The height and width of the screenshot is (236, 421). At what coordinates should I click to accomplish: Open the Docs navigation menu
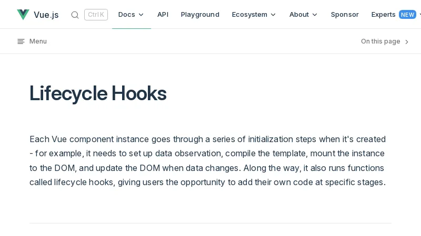click(x=126, y=15)
